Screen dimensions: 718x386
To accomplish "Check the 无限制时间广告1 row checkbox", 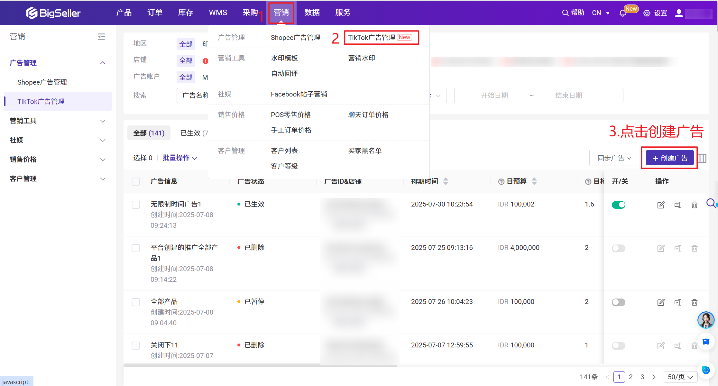I will point(136,205).
